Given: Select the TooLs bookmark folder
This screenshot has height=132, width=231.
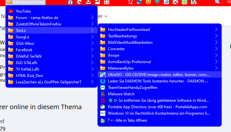Looking at the screenshot, I should (52, 30).
